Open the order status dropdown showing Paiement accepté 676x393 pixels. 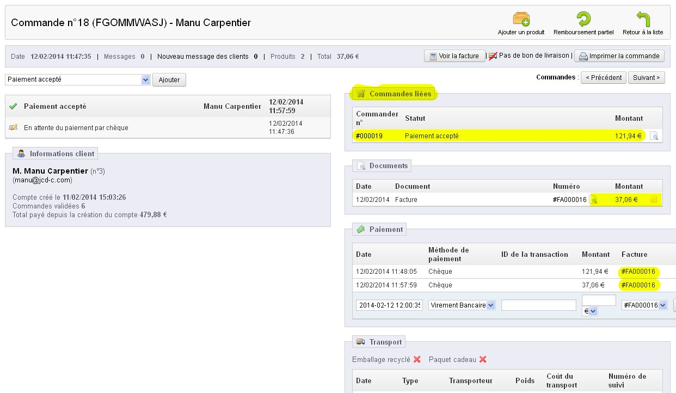(78, 79)
